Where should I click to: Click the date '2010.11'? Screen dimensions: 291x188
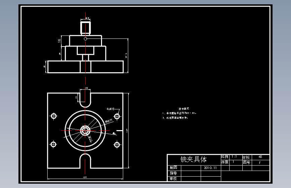pos(210,168)
